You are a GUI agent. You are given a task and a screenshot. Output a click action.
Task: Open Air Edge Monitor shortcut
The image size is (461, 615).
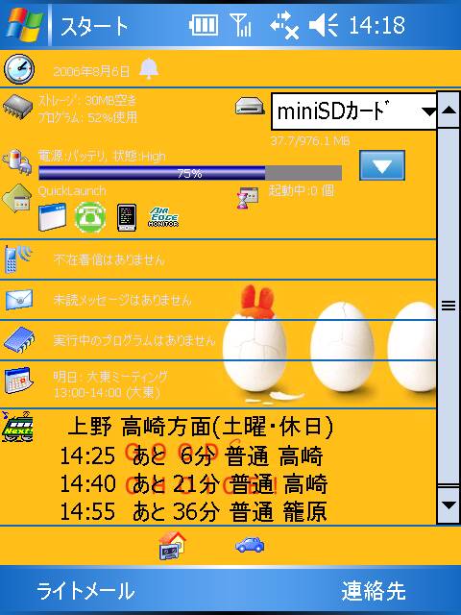click(x=163, y=217)
